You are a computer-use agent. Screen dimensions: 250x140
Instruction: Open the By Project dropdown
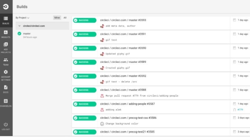tap(22, 18)
